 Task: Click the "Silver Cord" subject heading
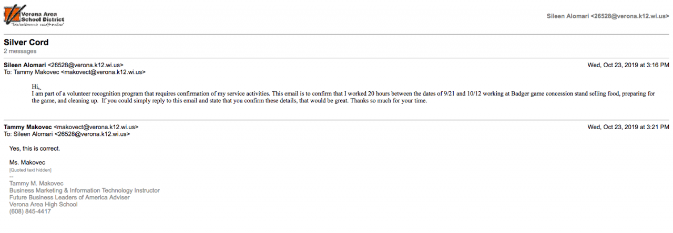[x=26, y=43]
